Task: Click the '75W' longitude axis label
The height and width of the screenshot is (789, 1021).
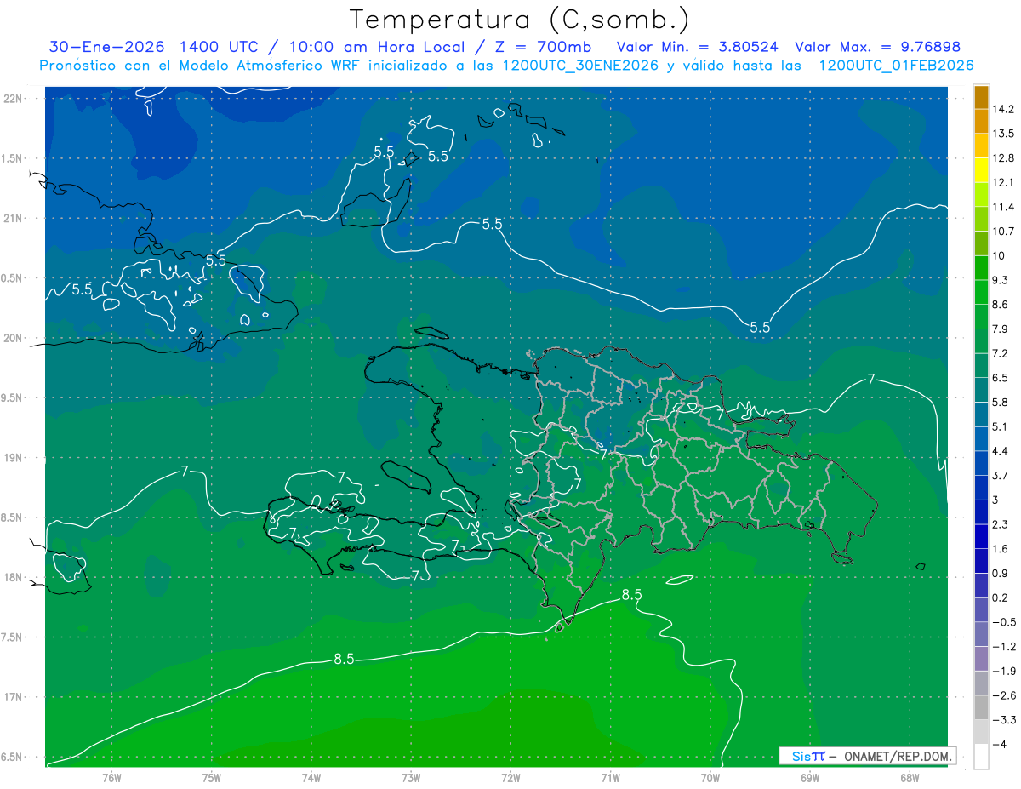Action: (212, 778)
